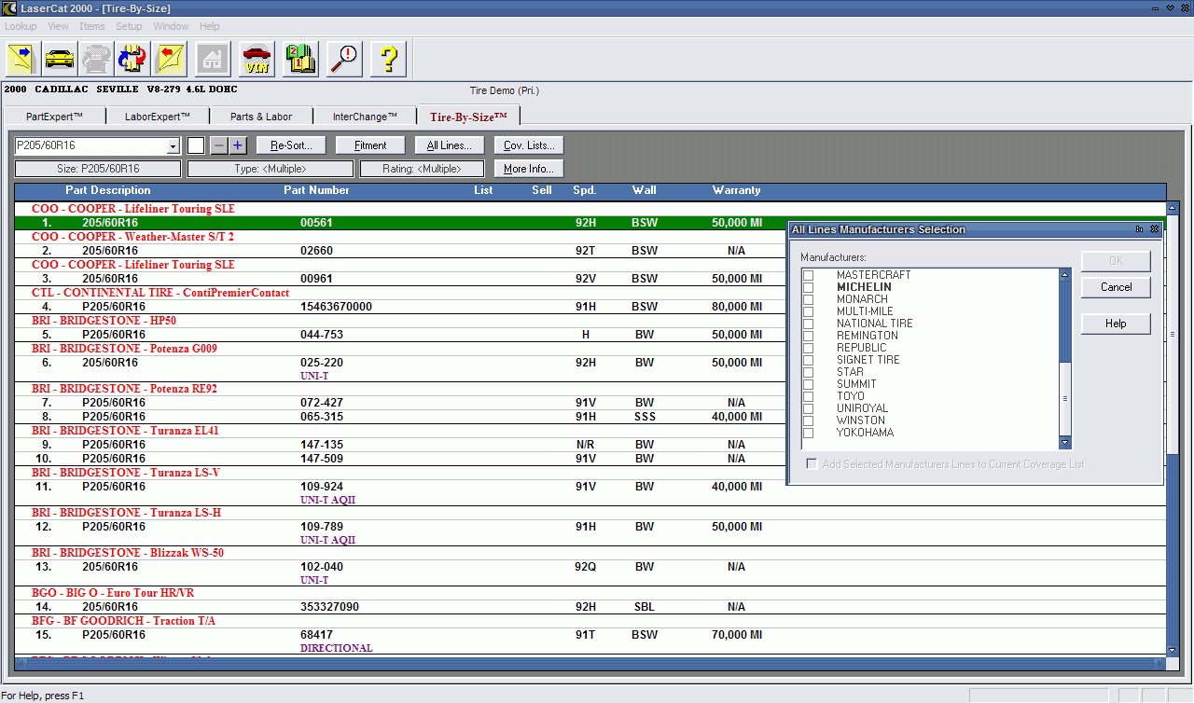Select the SIGNET TIRE checkbox
Screen dimensions: 1194x703
click(809, 360)
